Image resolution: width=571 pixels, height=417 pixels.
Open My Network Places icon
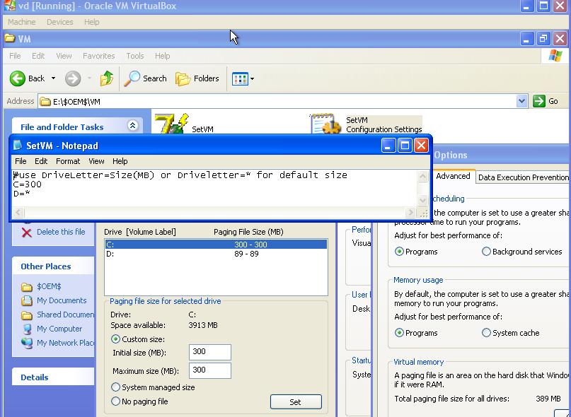pyautogui.click(x=27, y=343)
